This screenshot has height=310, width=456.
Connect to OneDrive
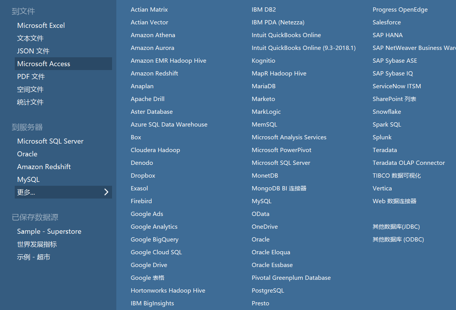[264, 227]
